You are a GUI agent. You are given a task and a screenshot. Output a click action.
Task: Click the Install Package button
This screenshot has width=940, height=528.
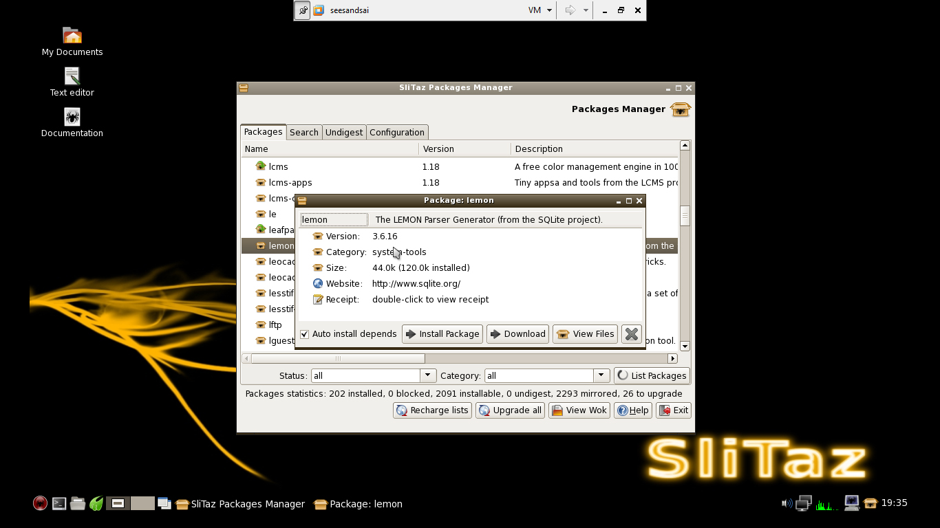pos(442,334)
